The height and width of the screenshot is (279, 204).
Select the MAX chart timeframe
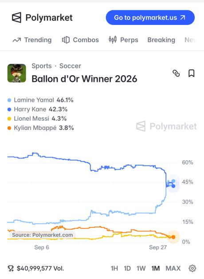(173, 268)
